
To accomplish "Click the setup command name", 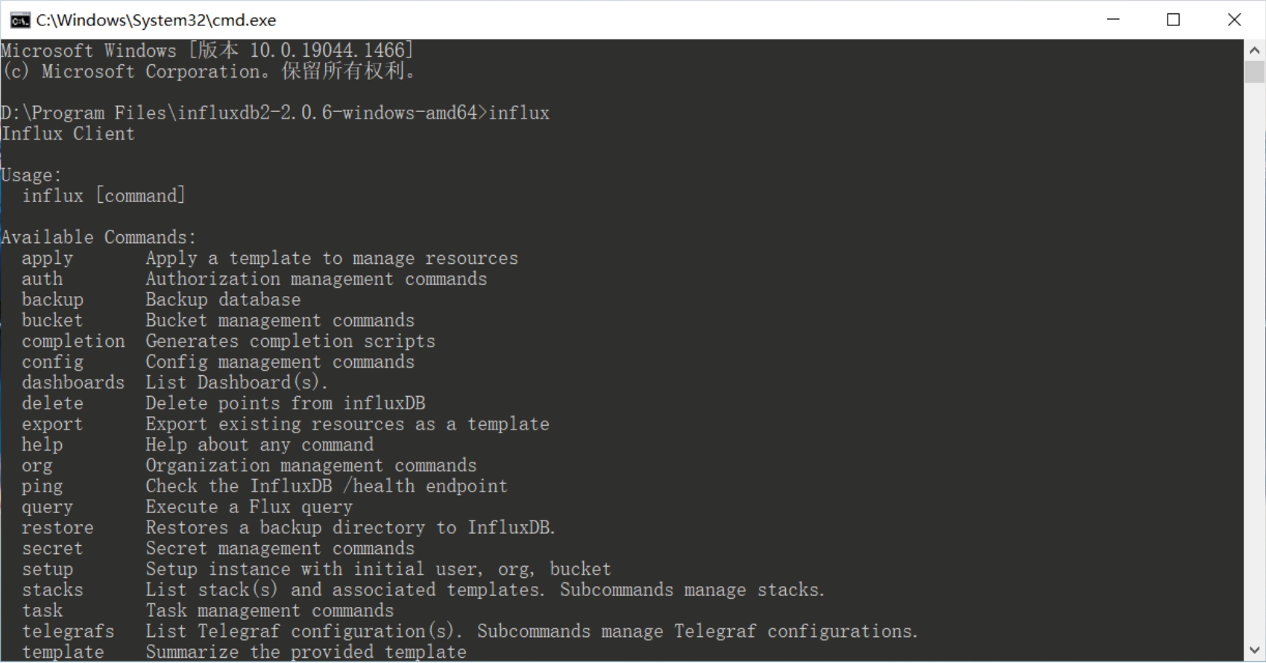I will pos(47,570).
